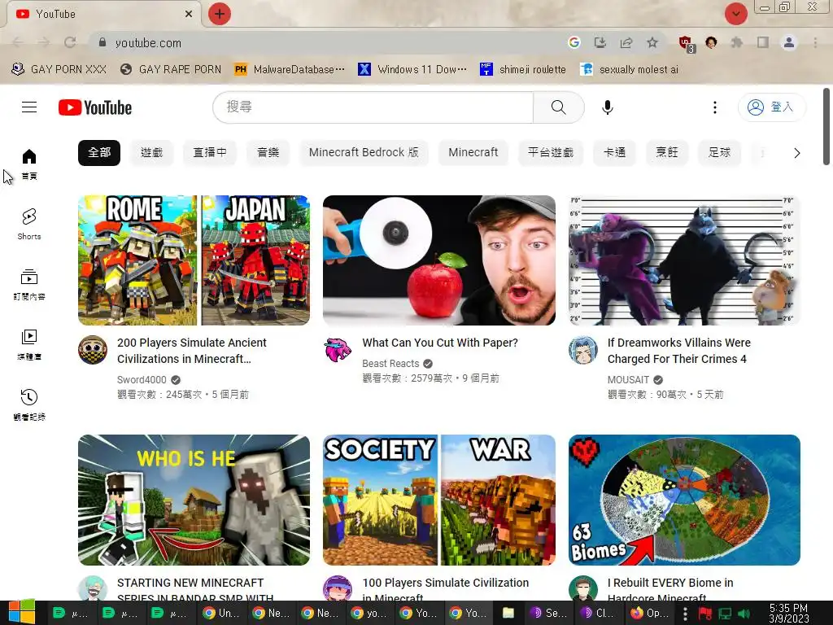Show more category chips with right arrow
This screenshot has height=625, width=833.
(x=796, y=153)
